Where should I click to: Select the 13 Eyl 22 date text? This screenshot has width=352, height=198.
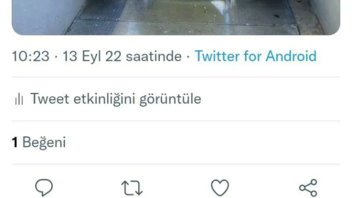[92, 56]
